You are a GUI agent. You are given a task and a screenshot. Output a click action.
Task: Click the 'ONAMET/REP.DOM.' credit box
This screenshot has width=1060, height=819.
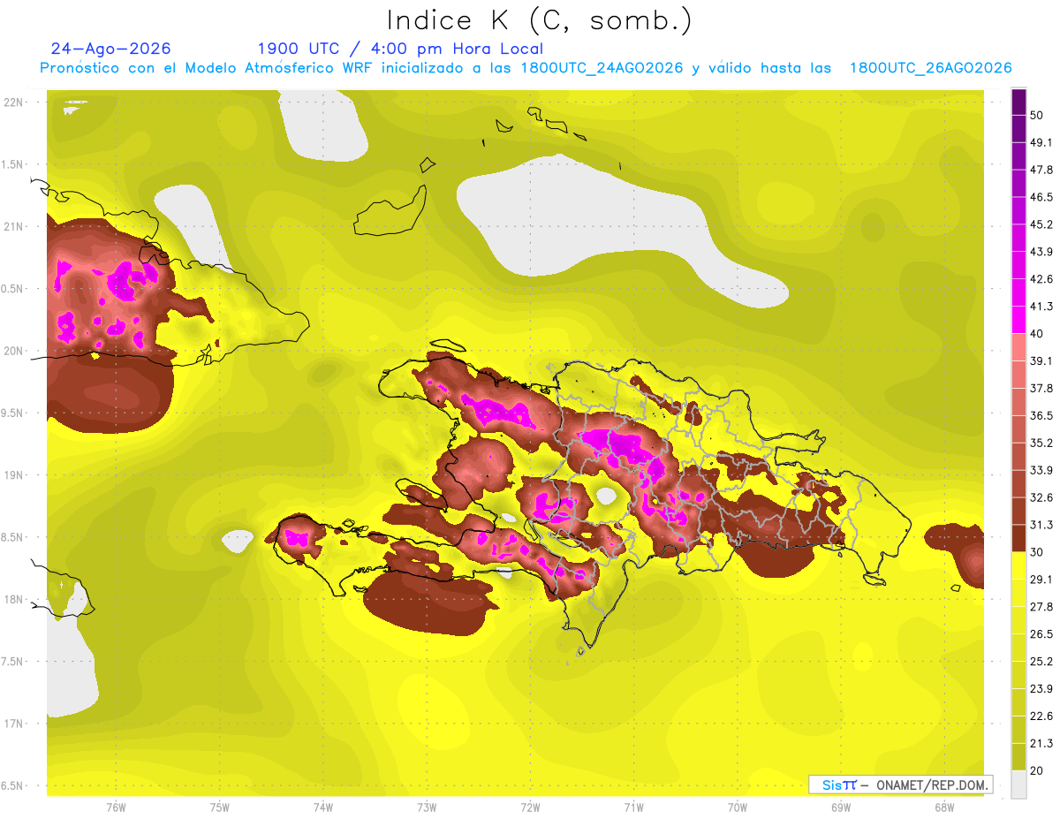[x=901, y=785]
